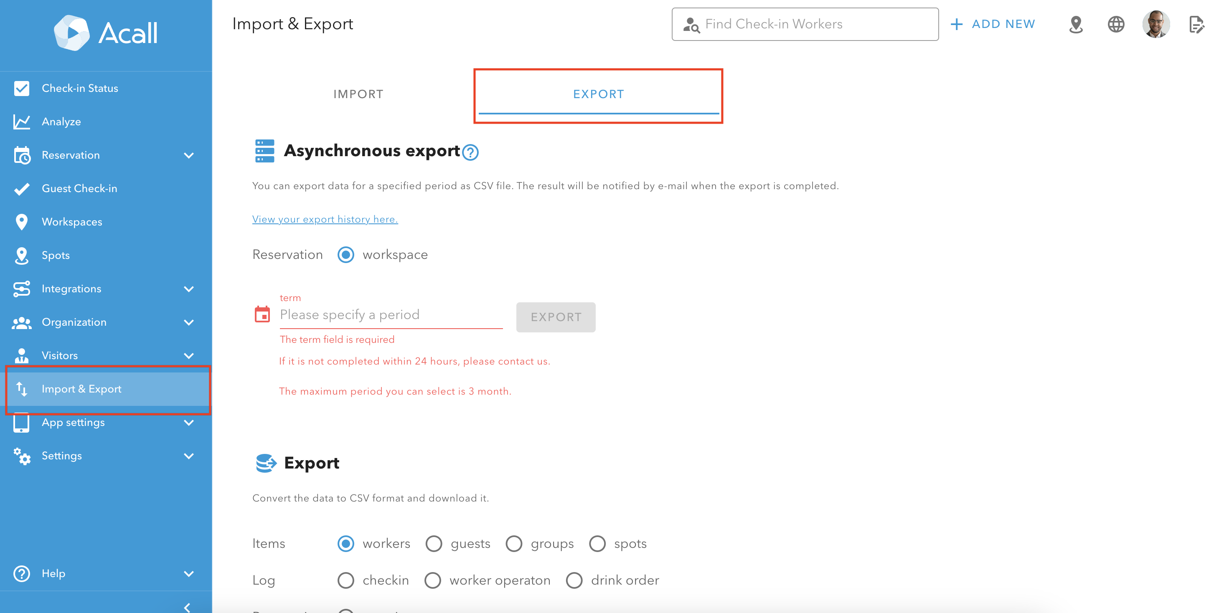Open the Spots section
The width and height of the screenshot is (1219, 613).
point(56,255)
